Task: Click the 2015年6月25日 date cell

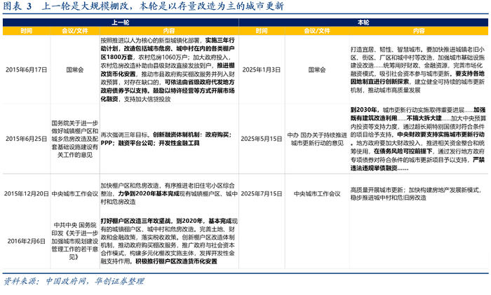Action: pyautogui.click(x=27, y=139)
